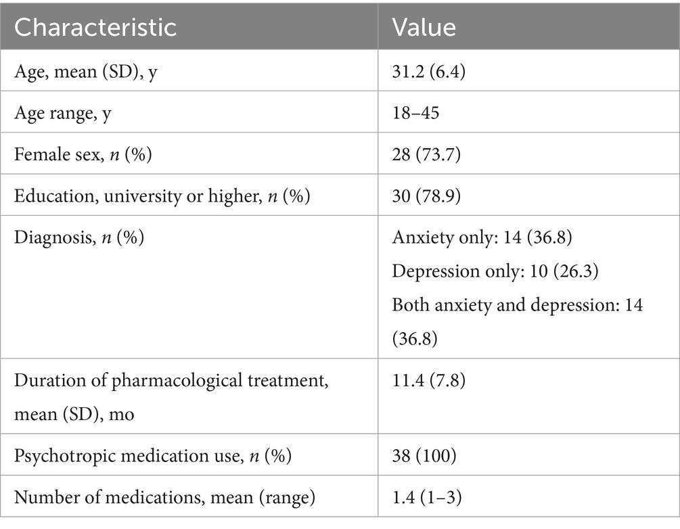Select the "Age range, y" row label
This screenshot has width=680, height=529.
(x=63, y=112)
